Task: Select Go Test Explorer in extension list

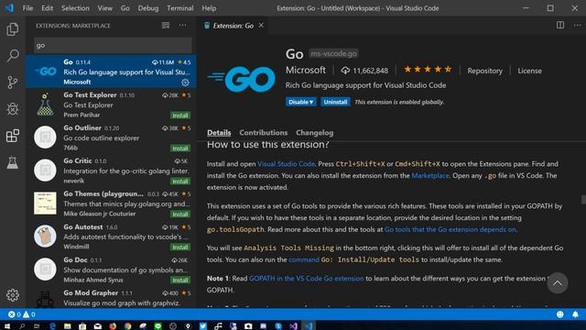Action: (x=111, y=104)
